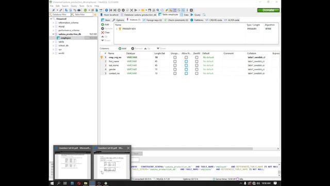Select the employee table in tree
The height and width of the screenshot is (186, 330).
coord(65,38)
